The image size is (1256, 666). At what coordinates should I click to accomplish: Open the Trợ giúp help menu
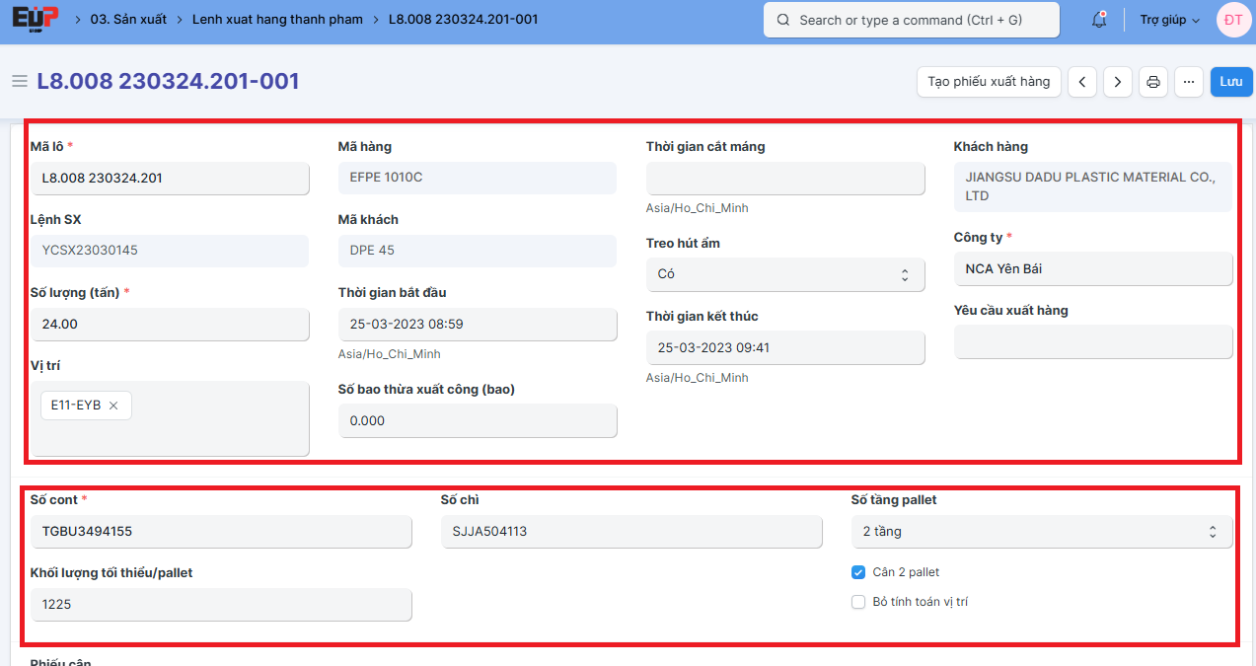click(1169, 20)
